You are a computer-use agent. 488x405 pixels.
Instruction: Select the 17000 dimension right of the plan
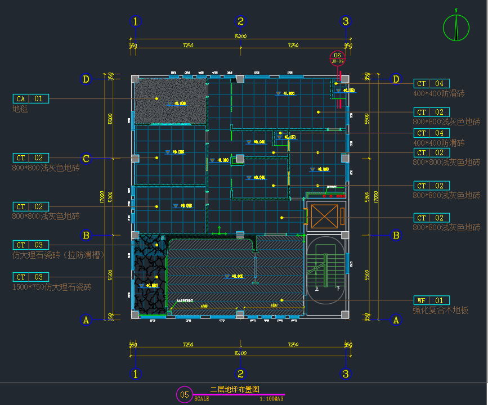(375, 197)
